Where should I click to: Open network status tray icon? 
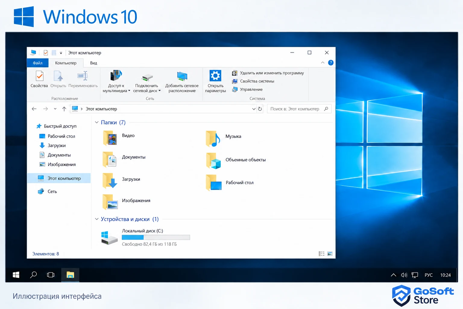(x=415, y=275)
